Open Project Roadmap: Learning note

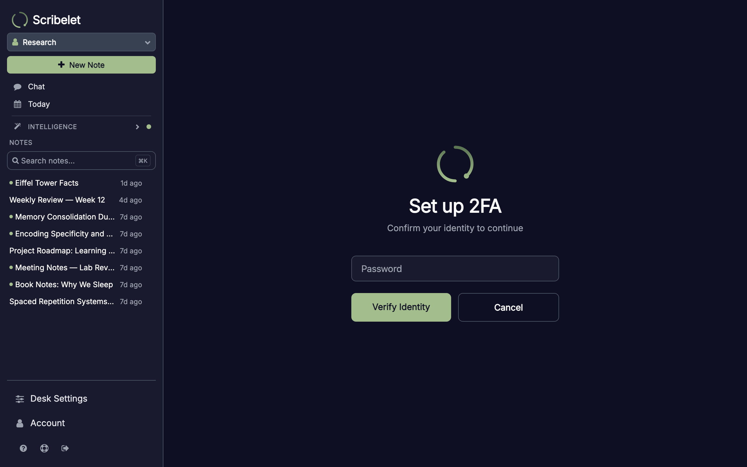coord(76,251)
